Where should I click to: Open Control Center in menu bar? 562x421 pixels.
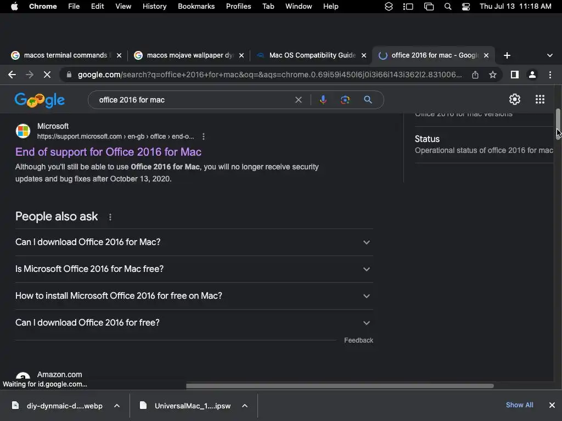466,7
